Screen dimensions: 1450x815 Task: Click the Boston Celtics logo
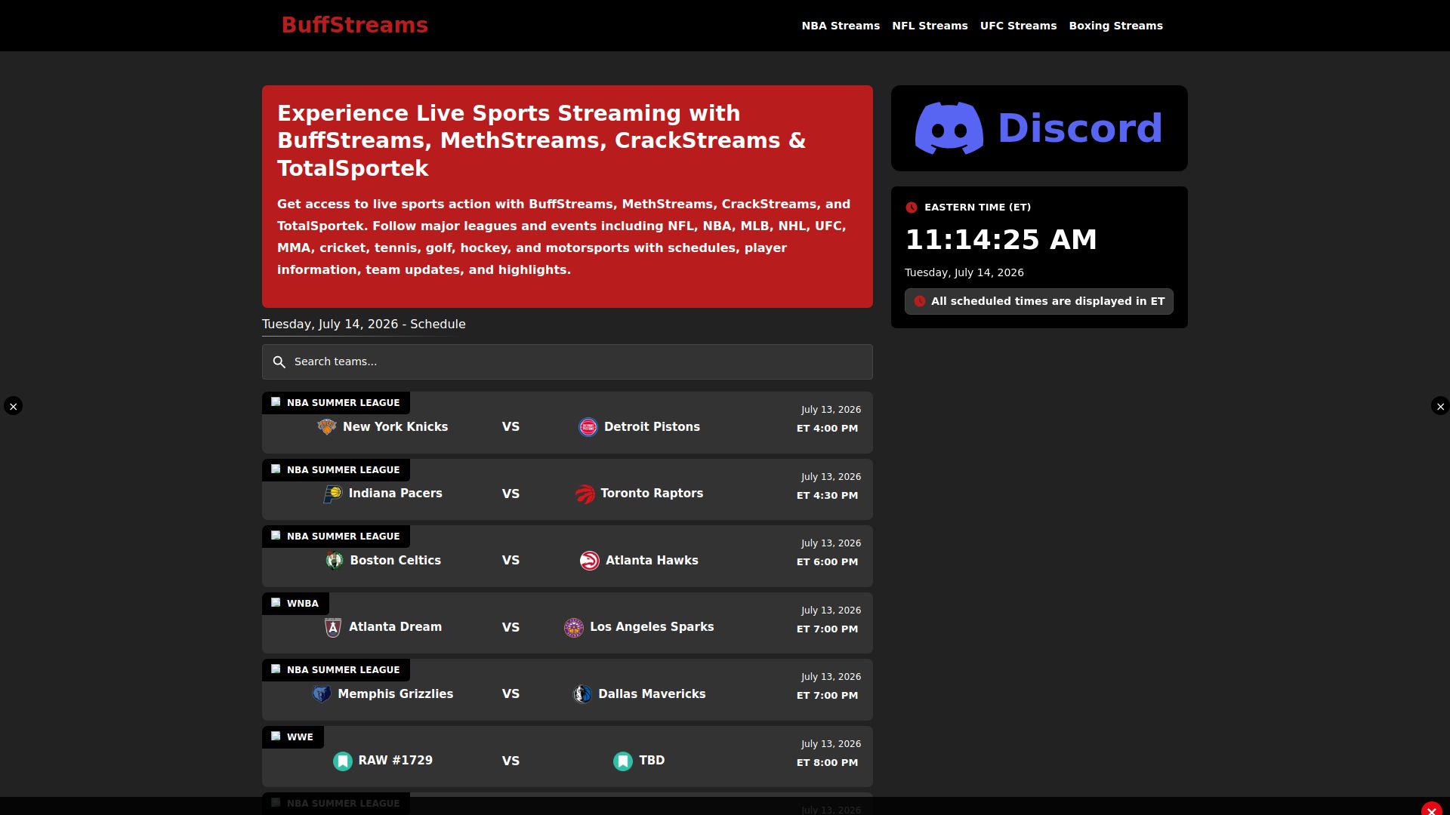(x=334, y=561)
